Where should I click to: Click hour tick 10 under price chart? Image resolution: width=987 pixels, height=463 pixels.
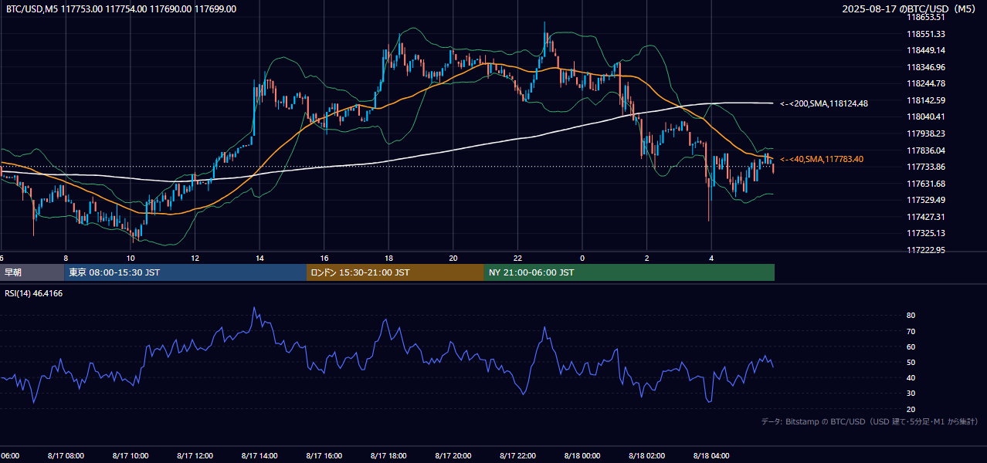click(x=131, y=258)
